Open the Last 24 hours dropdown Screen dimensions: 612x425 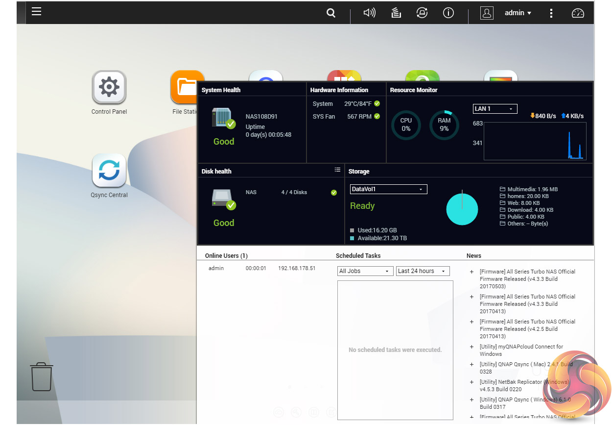[423, 271]
